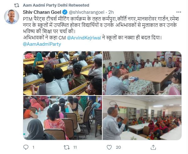
Task: Click the blue verified badge
Action: pos(65,12)
